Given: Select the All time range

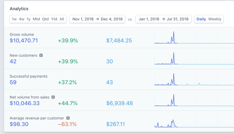Looking at the screenshot, I should (x=62, y=19).
